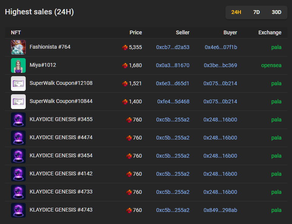Open Fashionista #764 thumbnail image
Image resolution: width=292 pixels, height=224 pixels.
tap(18, 47)
